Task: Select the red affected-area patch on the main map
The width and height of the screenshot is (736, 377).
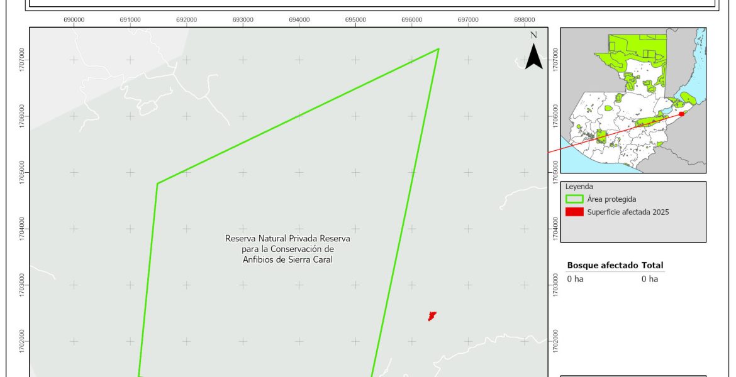Action: click(x=432, y=315)
